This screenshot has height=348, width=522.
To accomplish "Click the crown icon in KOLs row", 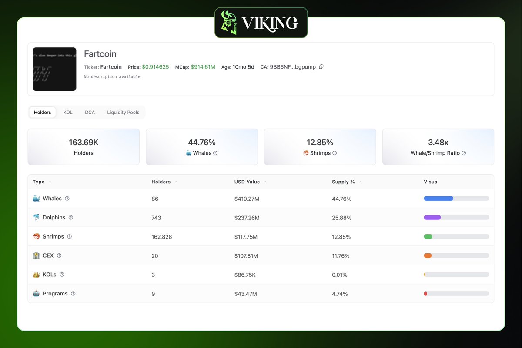I will (36, 275).
